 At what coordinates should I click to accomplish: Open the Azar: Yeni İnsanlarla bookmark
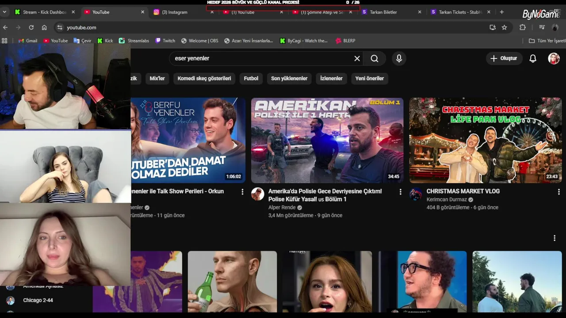coord(248,41)
